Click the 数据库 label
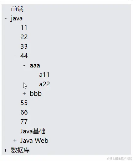This screenshot has width=133, height=161. pos(20,150)
